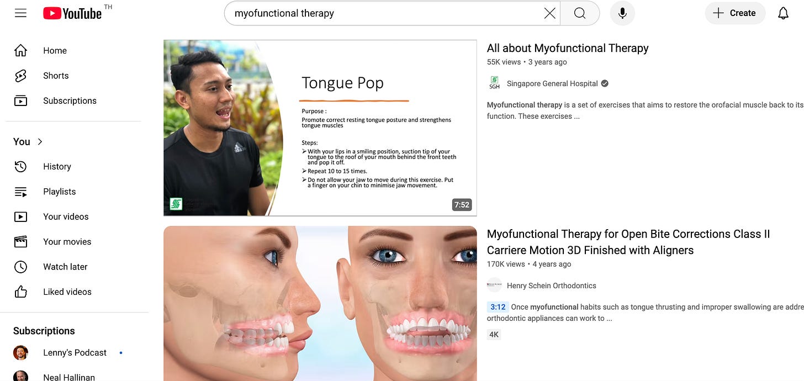
Task: Open the Your videos icon
Action: 20,216
